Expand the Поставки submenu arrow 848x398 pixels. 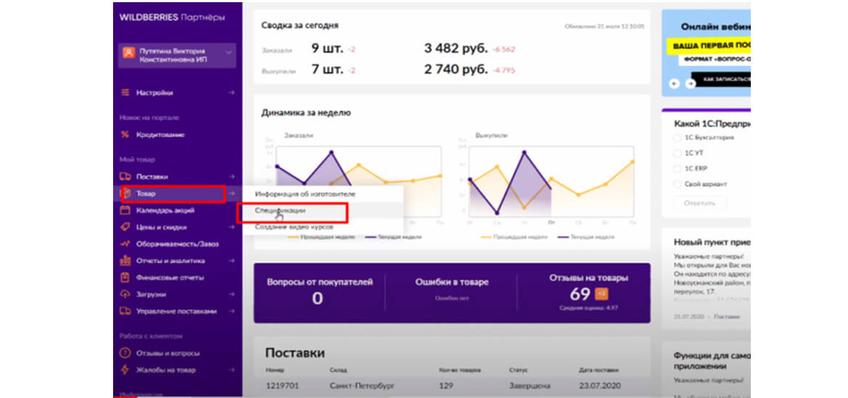231,177
